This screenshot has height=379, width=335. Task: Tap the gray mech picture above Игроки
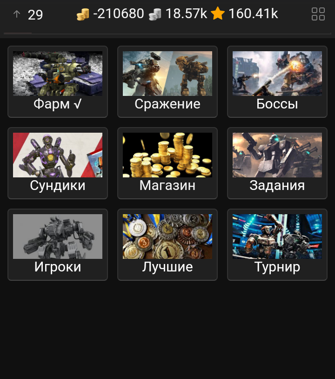point(58,237)
